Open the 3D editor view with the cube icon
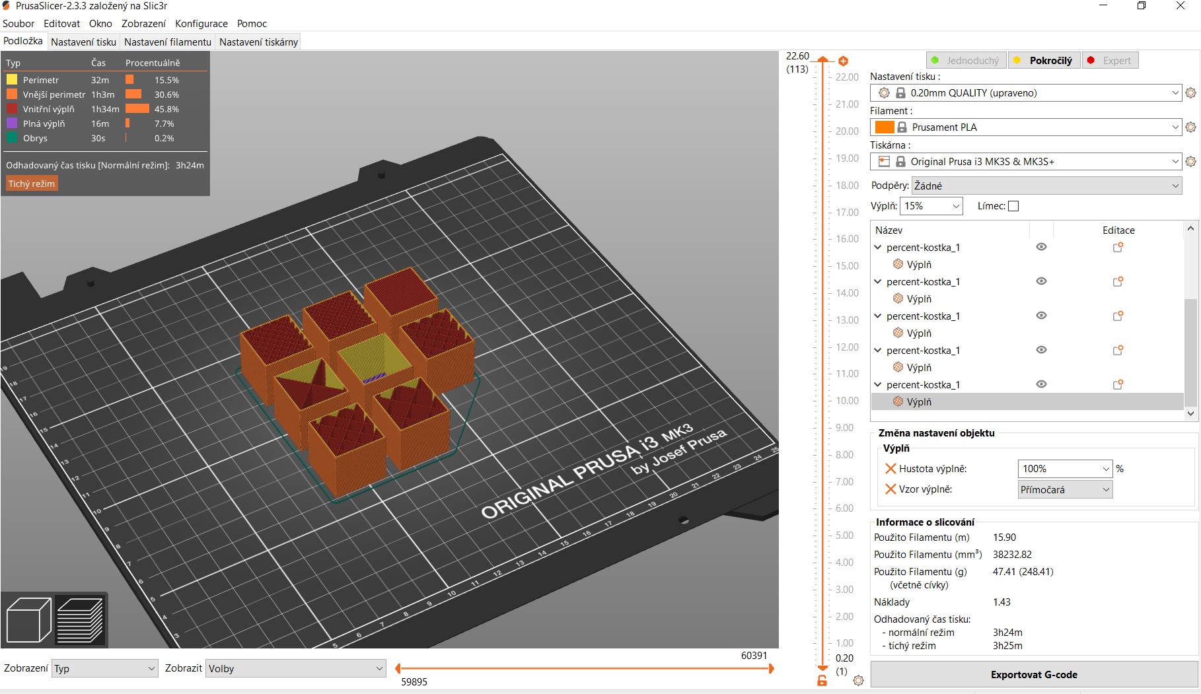1201x694 pixels. point(28,620)
